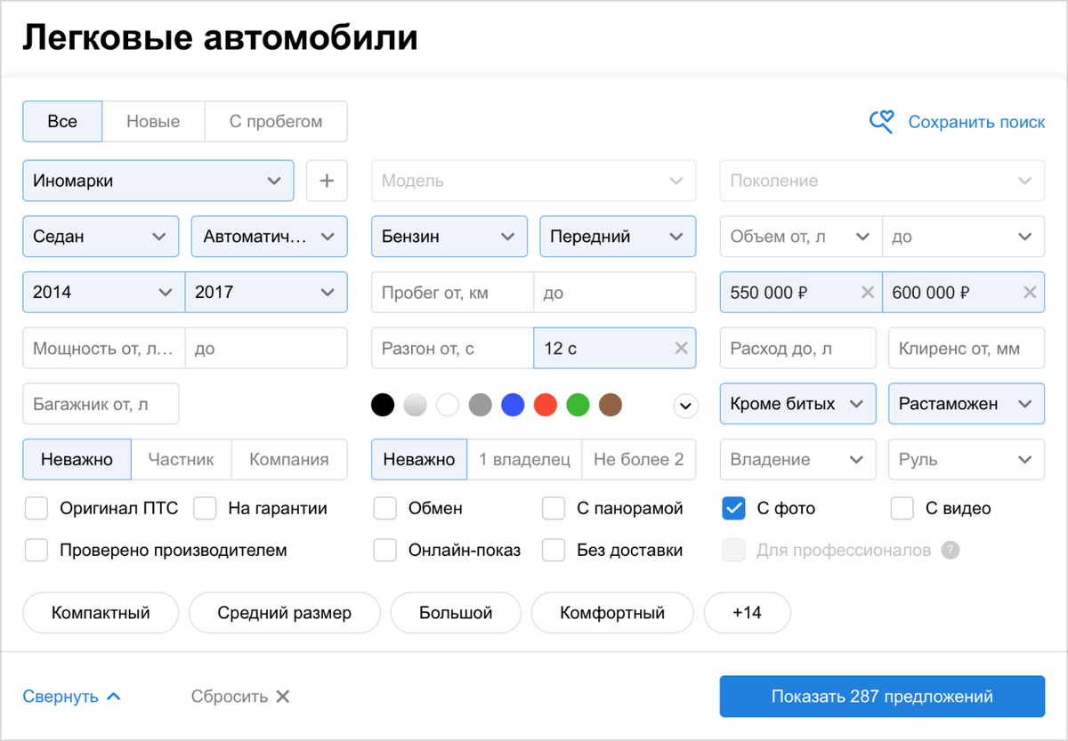Open the Объем от, л dropdown

click(801, 237)
